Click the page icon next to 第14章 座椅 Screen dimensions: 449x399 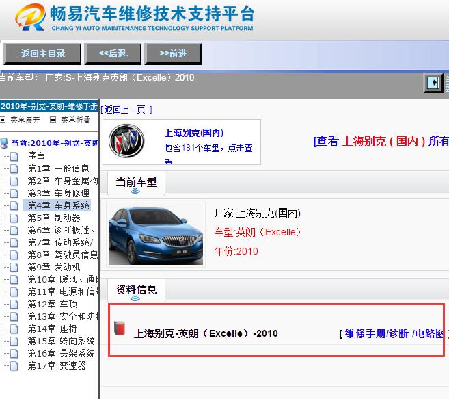click(x=14, y=329)
